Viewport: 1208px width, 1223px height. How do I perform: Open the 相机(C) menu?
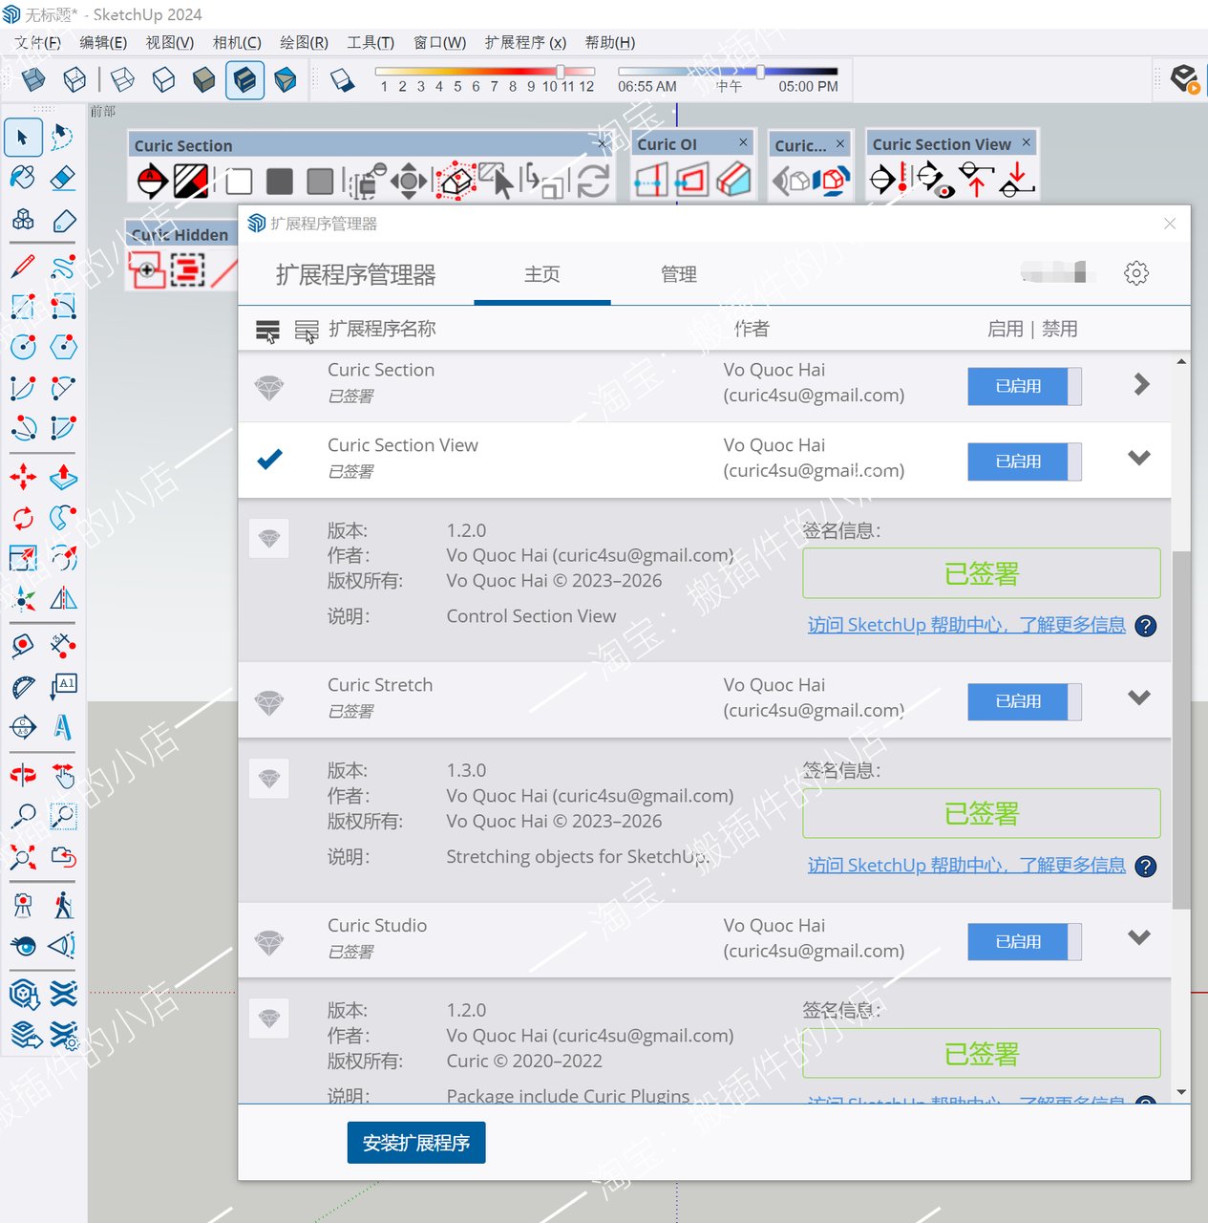click(x=237, y=42)
